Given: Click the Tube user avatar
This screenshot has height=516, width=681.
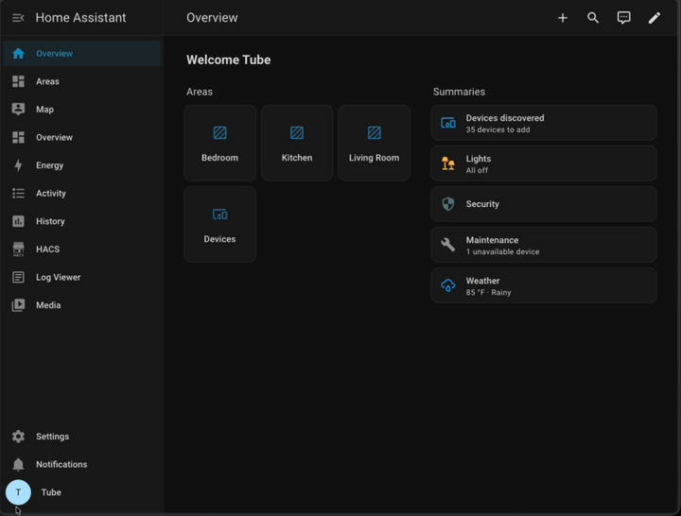Looking at the screenshot, I should [18, 492].
